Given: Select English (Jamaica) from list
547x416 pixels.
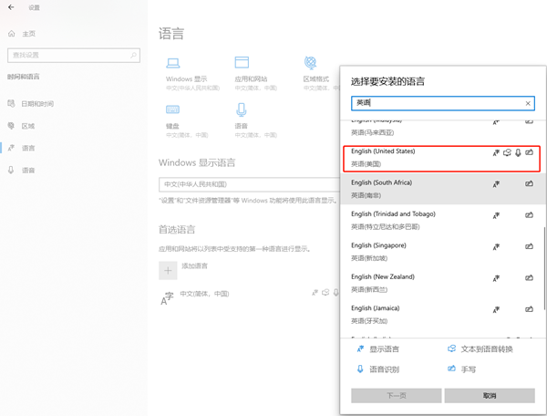Looking at the screenshot, I should (443, 315).
